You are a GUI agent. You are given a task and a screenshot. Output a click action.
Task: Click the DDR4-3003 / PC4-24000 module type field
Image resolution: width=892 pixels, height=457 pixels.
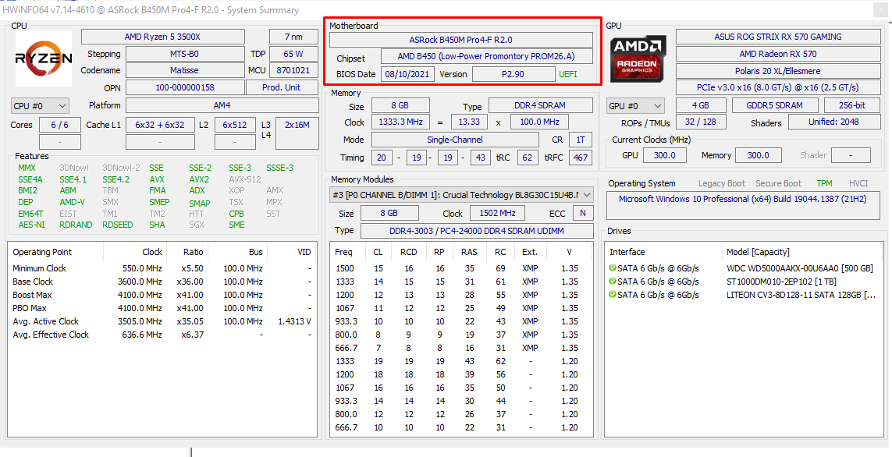478,231
